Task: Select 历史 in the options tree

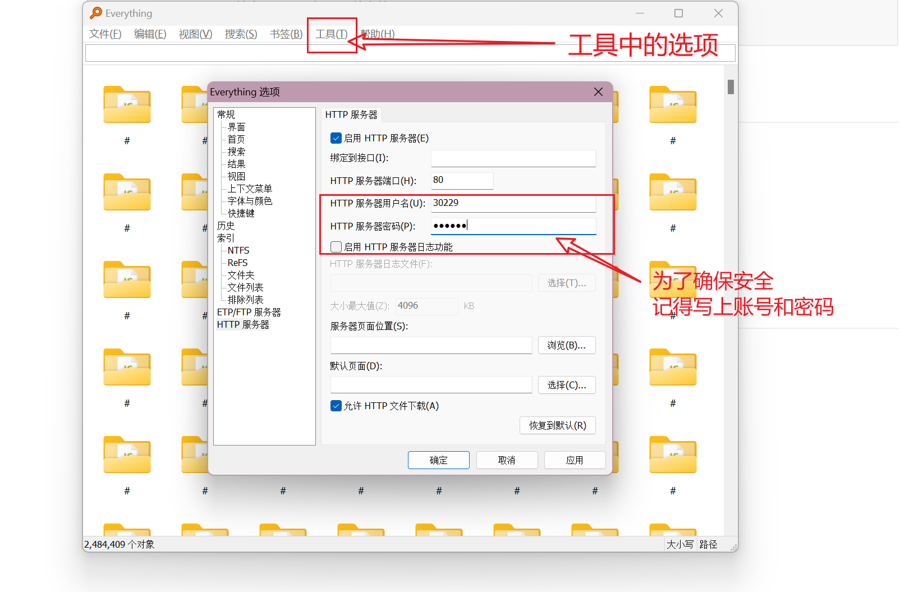Action: click(226, 226)
